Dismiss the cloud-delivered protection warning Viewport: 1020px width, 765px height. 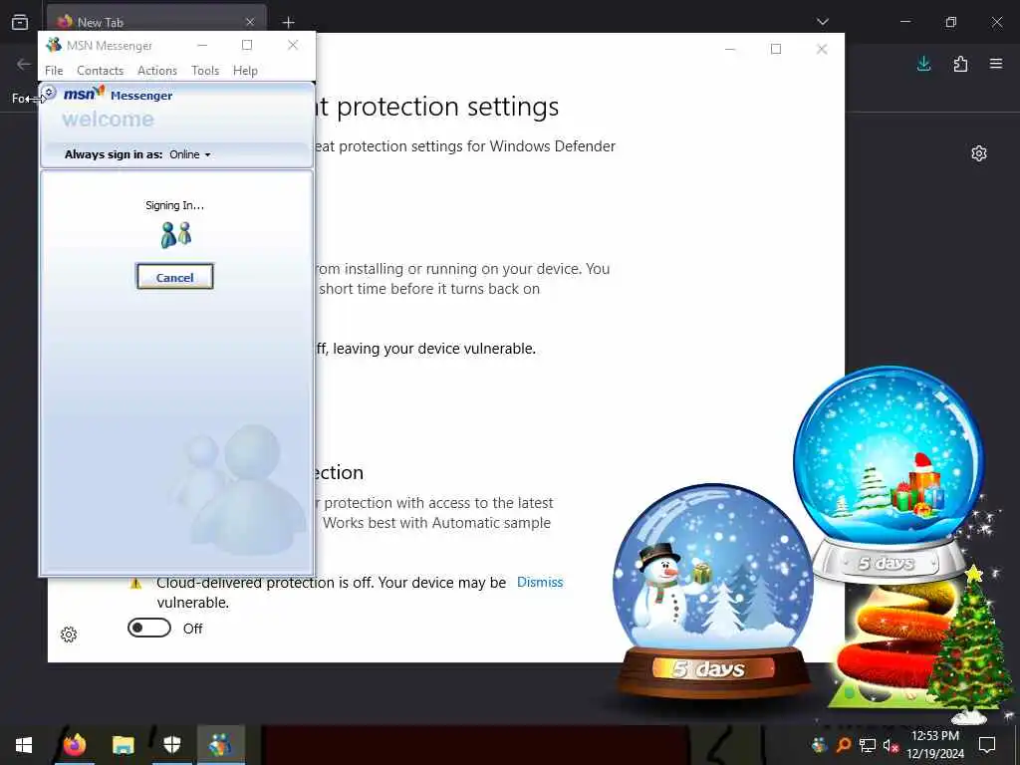click(540, 582)
